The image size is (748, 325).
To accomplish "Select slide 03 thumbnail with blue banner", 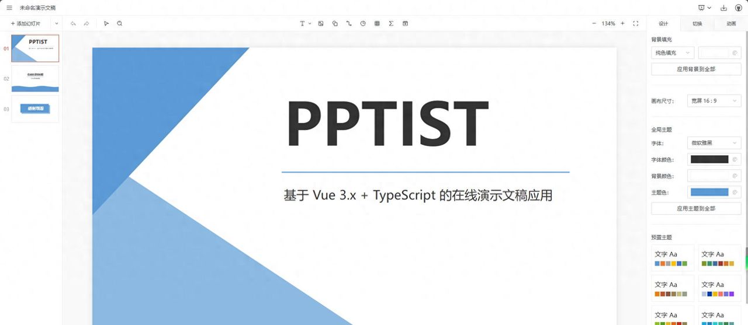I will [x=35, y=109].
